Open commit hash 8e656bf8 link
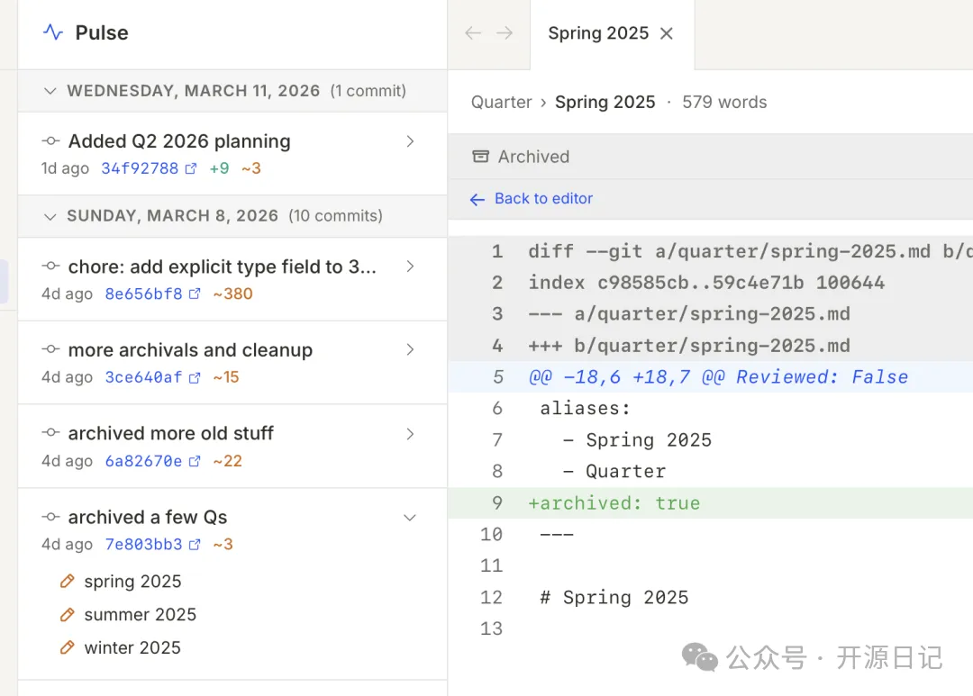Image resolution: width=973 pixels, height=696 pixels. tap(143, 294)
